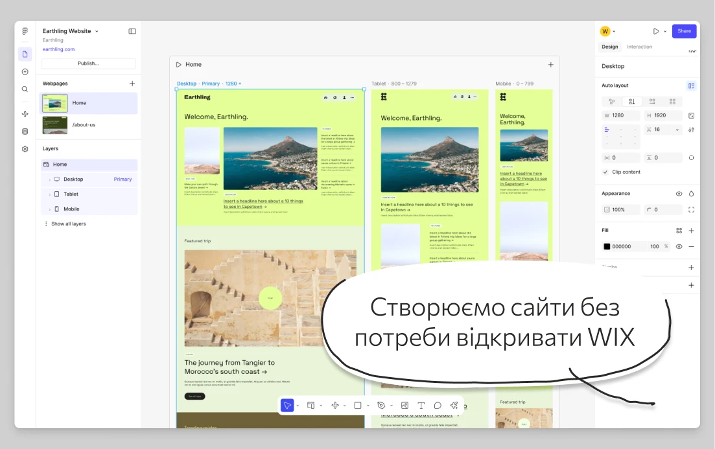Open the earthling.com link
Image resolution: width=715 pixels, height=449 pixels.
click(58, 49)
